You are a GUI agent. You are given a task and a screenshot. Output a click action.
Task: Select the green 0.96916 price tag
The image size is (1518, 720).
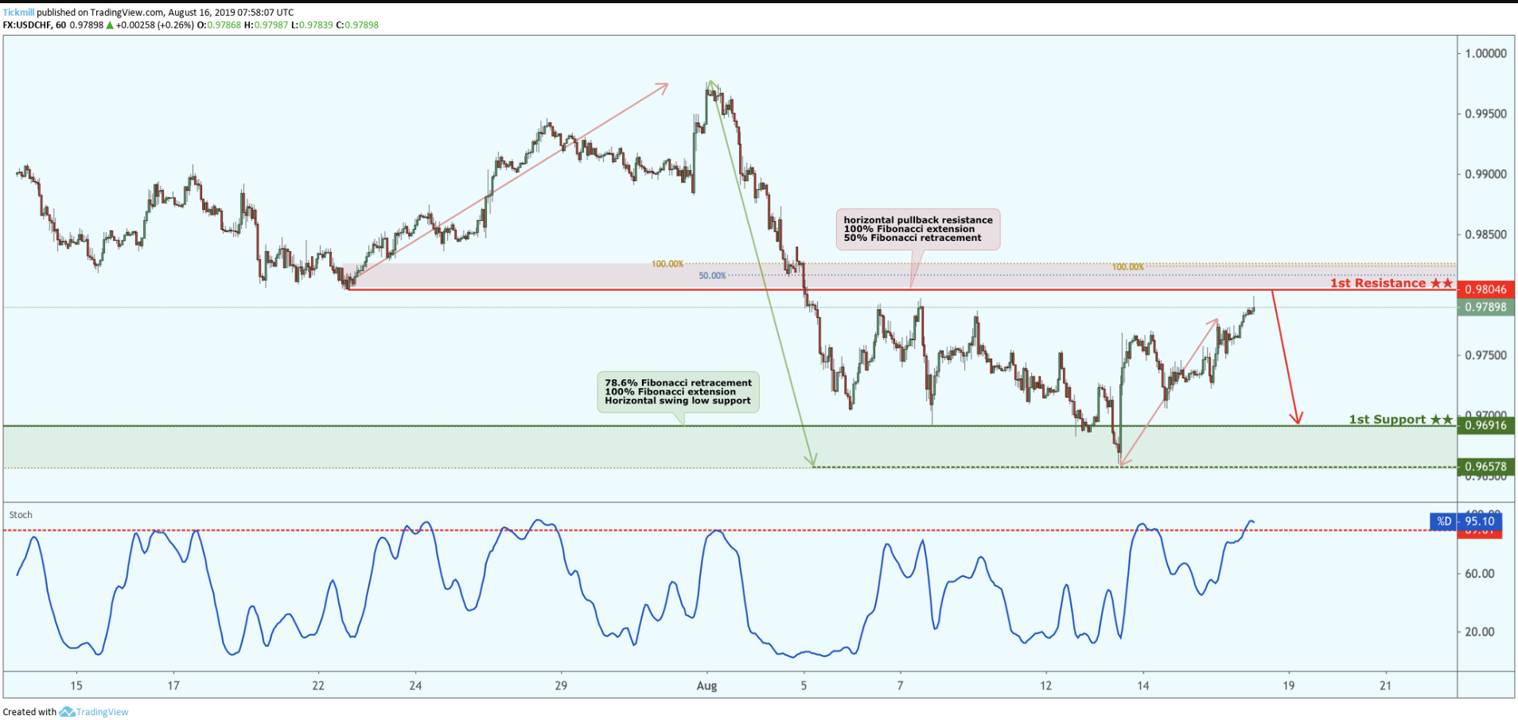pyautogui.click(x=1485, y=425)
